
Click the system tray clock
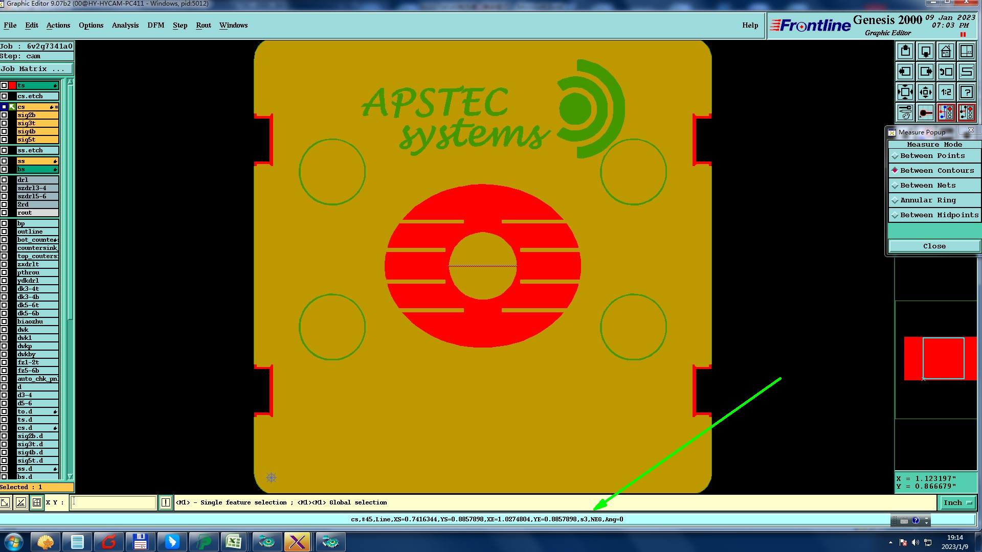click(954, 542)
